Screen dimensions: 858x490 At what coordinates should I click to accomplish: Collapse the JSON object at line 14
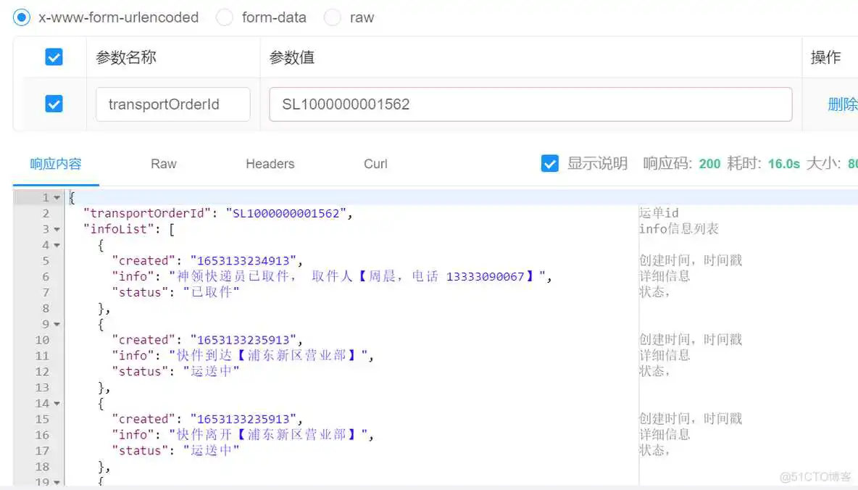tap(57, 404)
